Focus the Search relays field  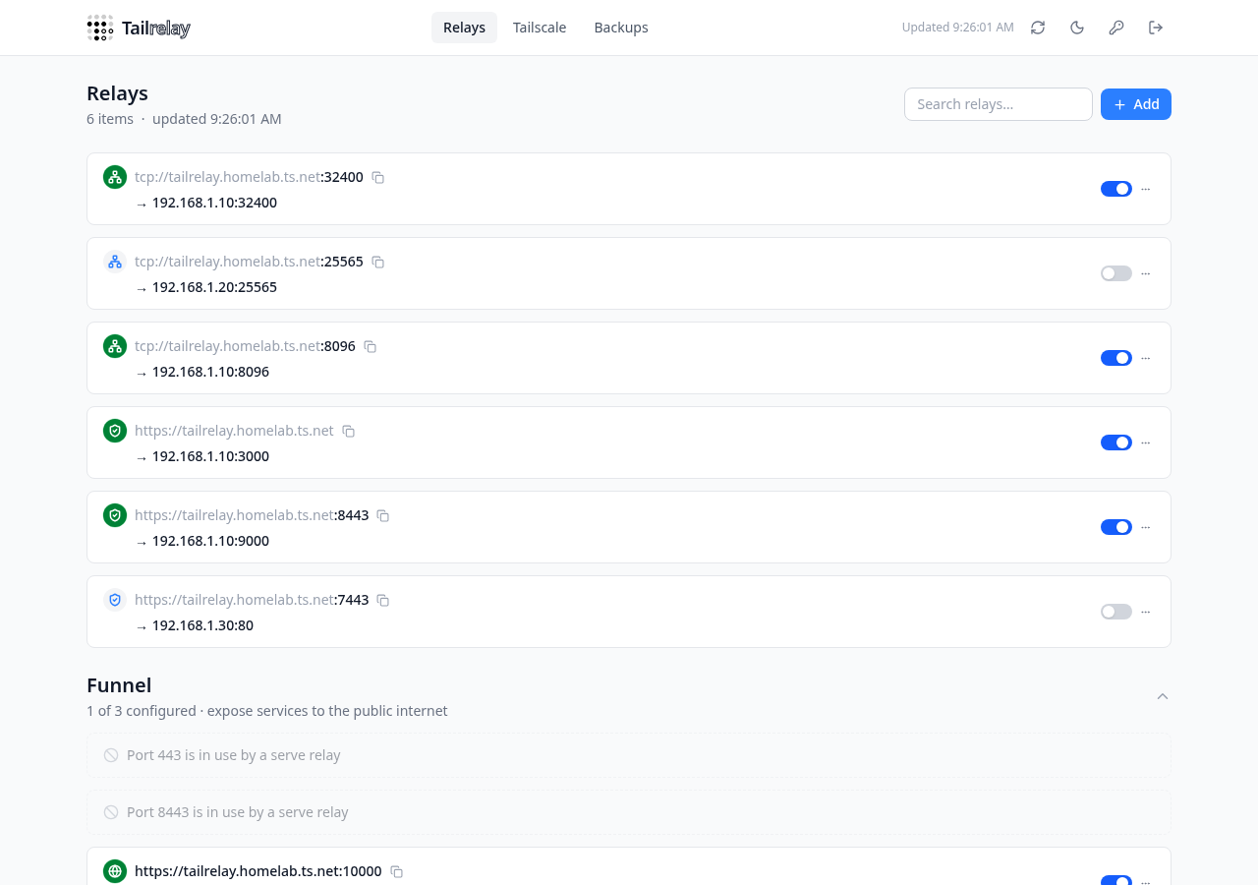tap(999, 104)
